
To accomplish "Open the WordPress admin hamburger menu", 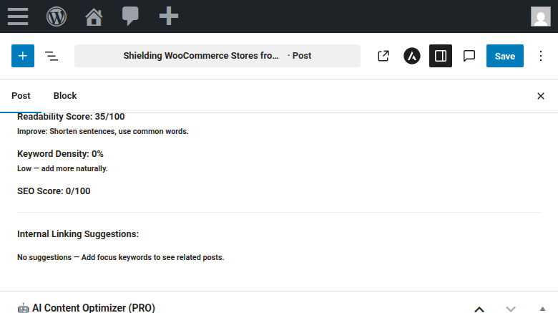I will tap(18, 16).
